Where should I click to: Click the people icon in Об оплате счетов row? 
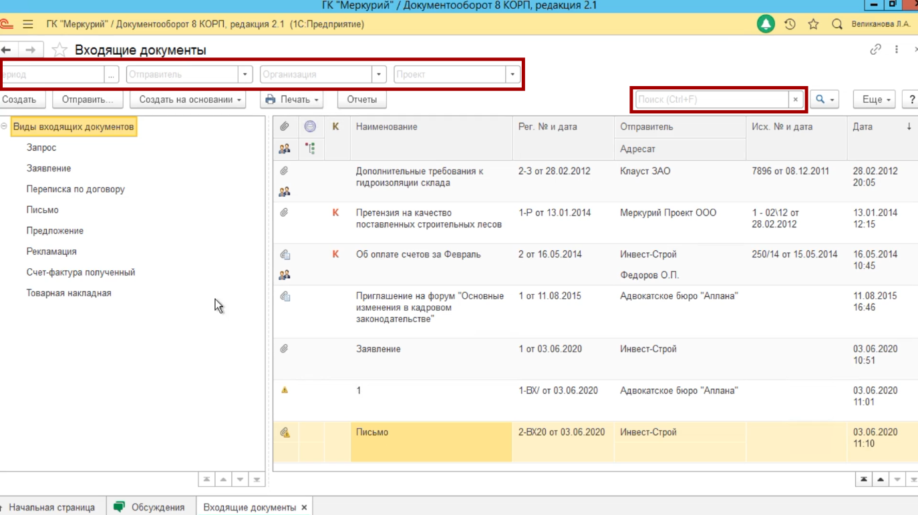click(284, 274)
